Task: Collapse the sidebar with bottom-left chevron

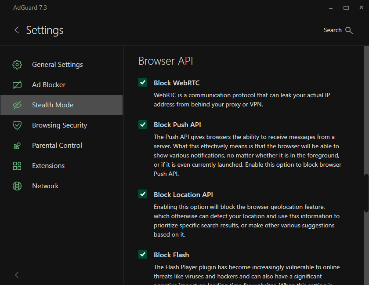Action: click(17, 275)
